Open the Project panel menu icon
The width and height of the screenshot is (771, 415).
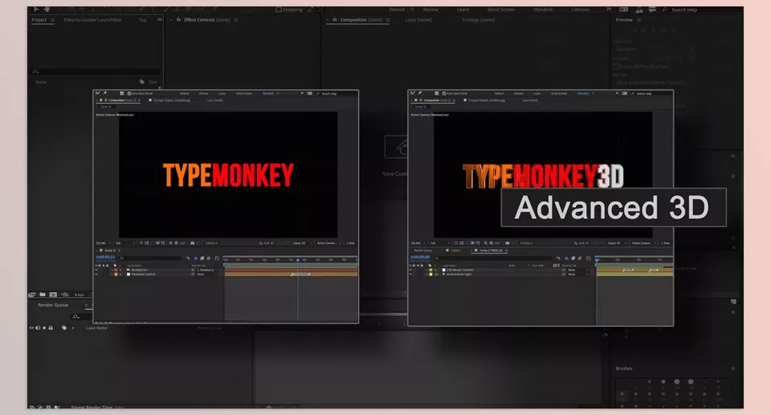coord(53,20)
